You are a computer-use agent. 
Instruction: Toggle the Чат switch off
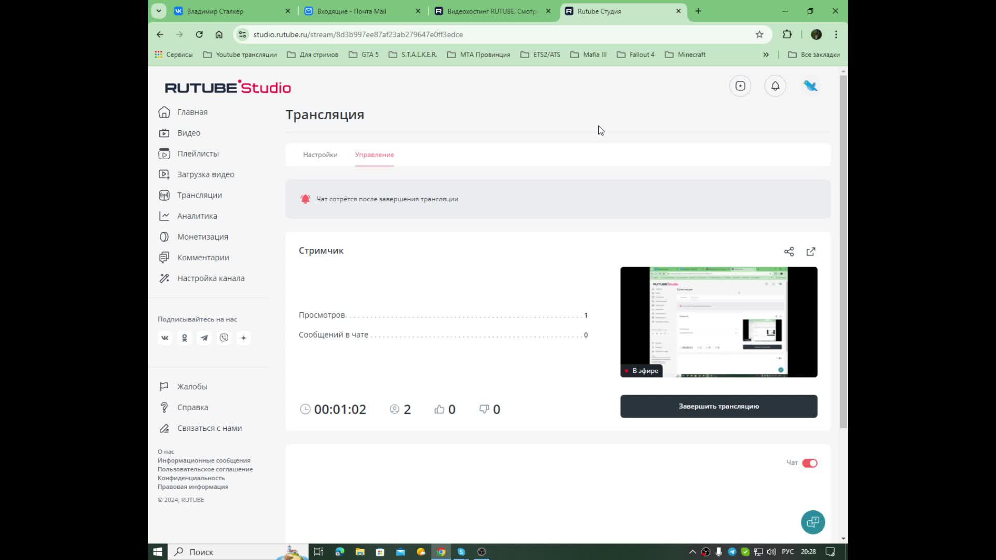(x=809, y=463)
